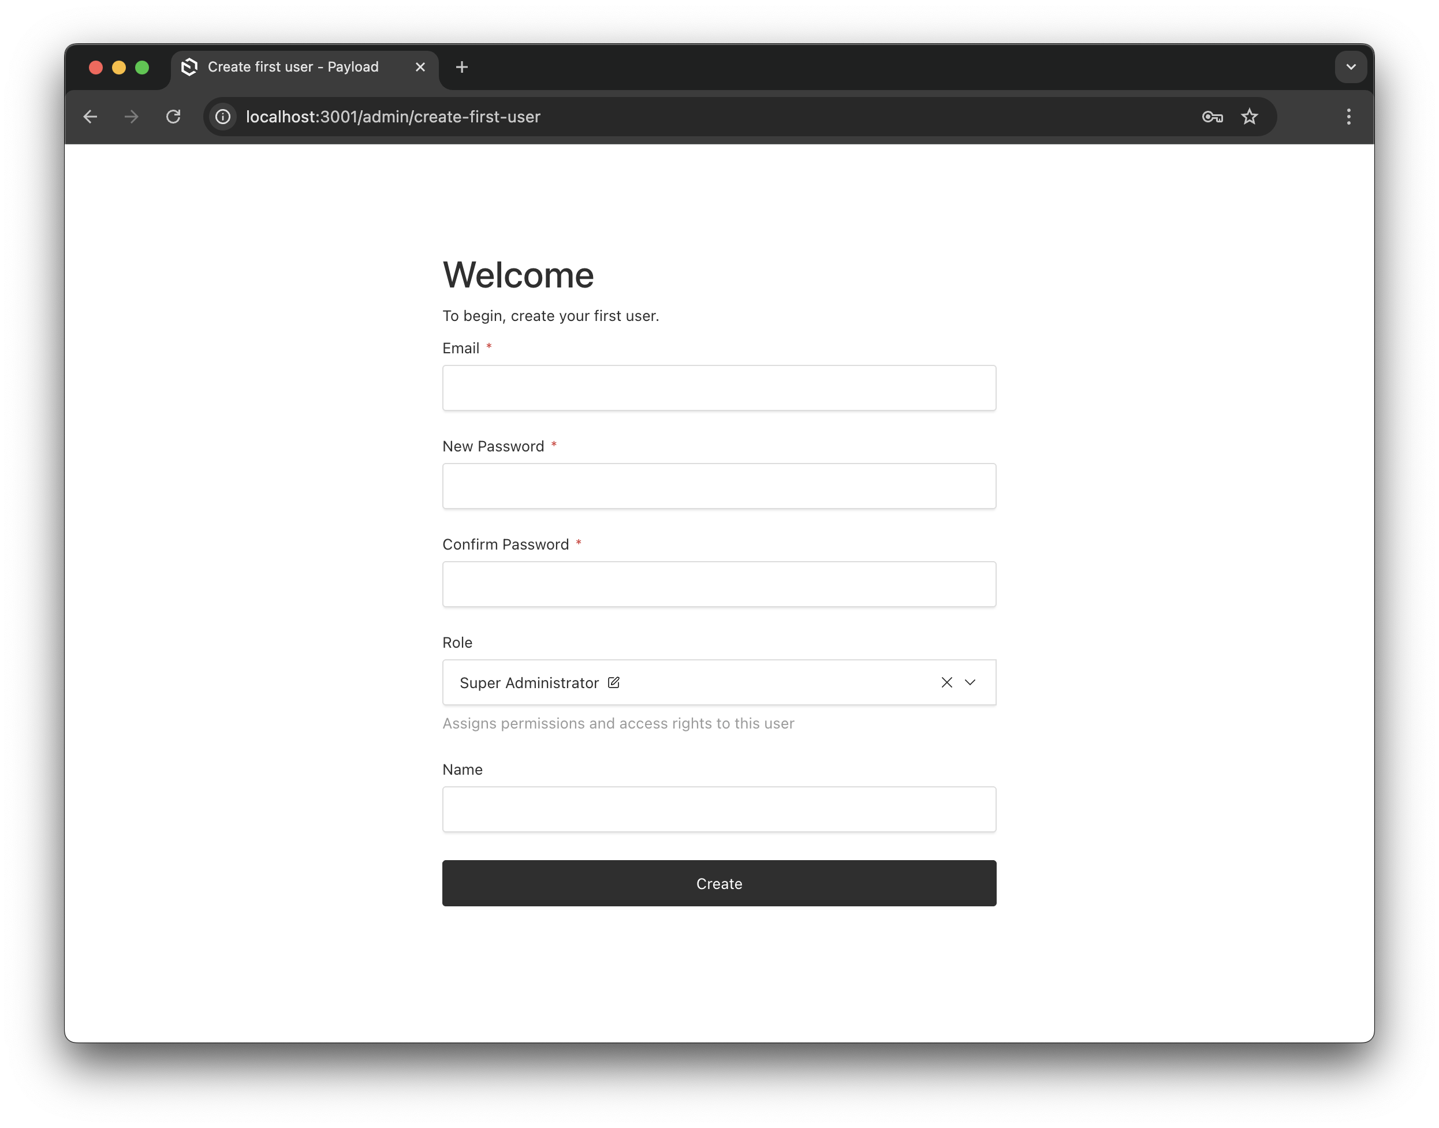Viewport: 1439px width, 1128px height.
Task: Focus the Email input field
Action: click(719, 388)
